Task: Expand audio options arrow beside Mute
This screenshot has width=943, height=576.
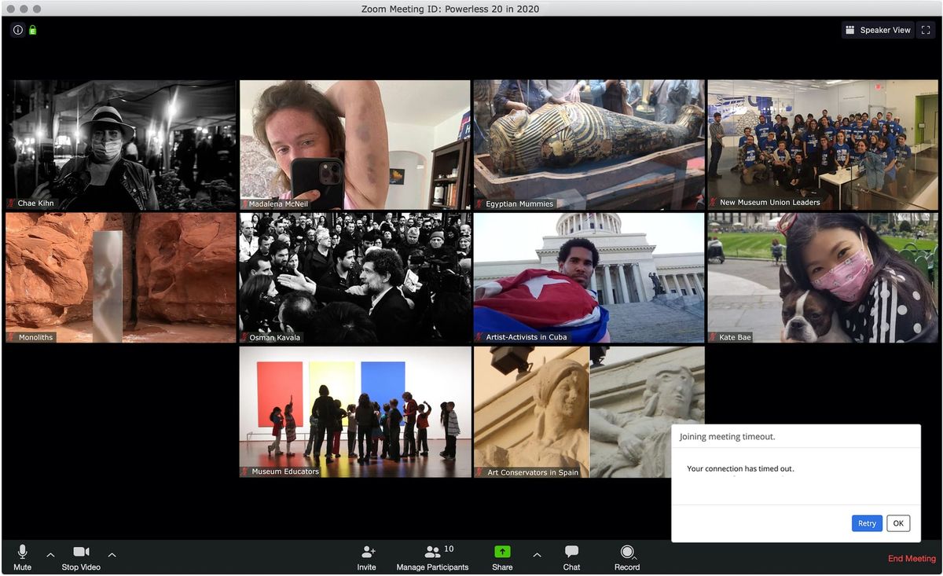Action: pos(51,555)
